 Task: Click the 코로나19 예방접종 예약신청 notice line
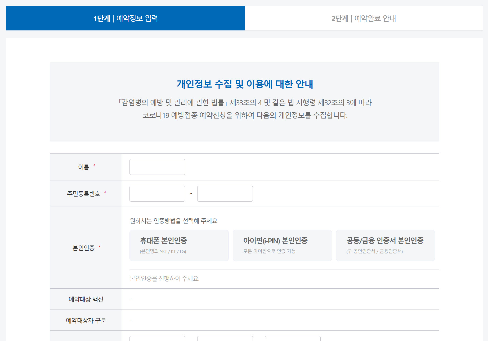coord(245,115)
